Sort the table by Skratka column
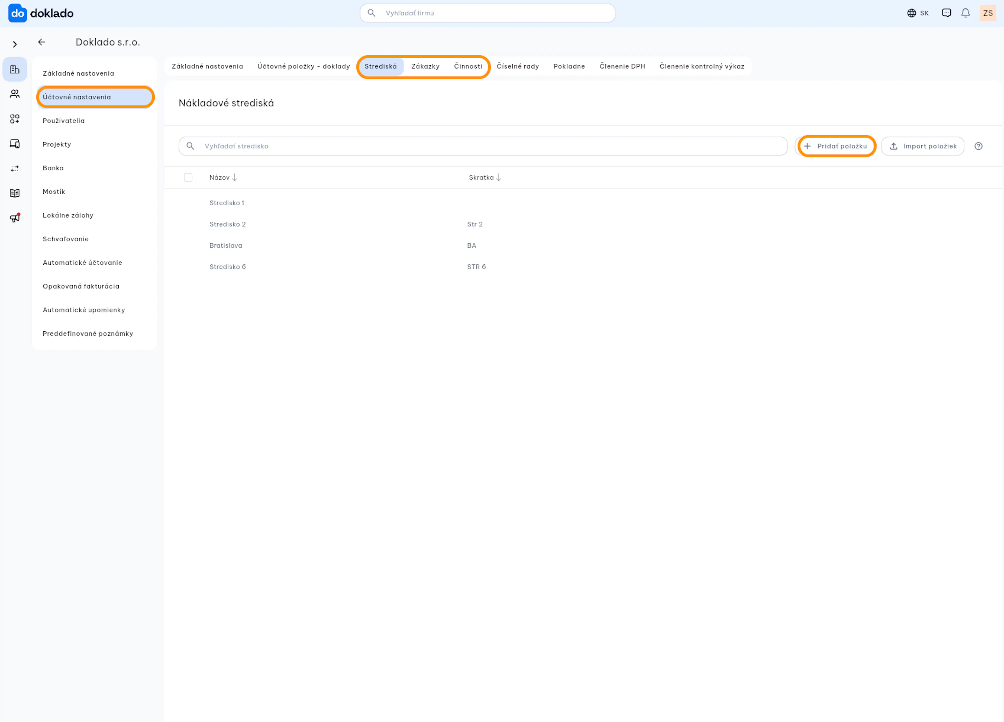Image resolution: width=1004 pixels, height=722 pixels. [x=485, y=178]
